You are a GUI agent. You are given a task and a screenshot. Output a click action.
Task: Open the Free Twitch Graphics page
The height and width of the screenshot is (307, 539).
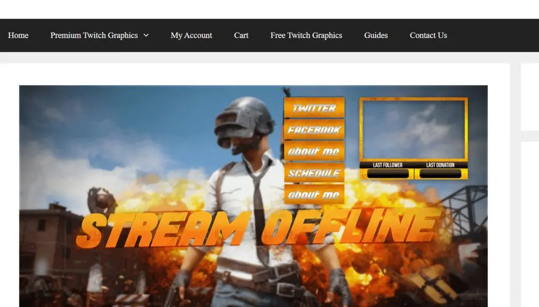click(x=306, y=35)
